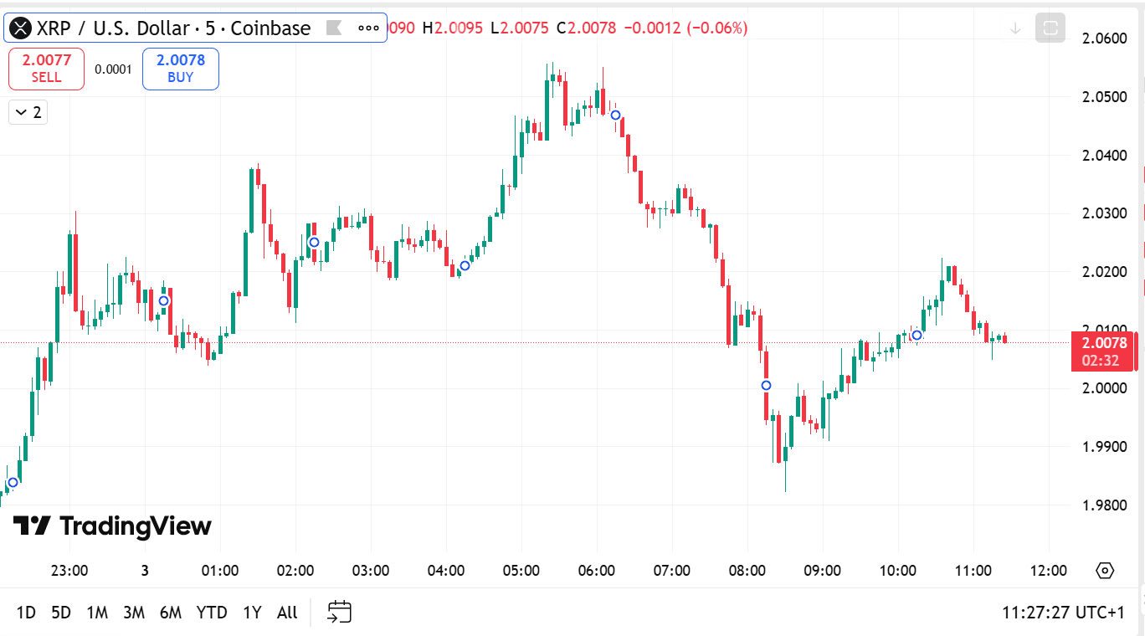Click the event marker near 08:00 drop
This screenshot has width=1145, height=636.
tap(766, 386)
